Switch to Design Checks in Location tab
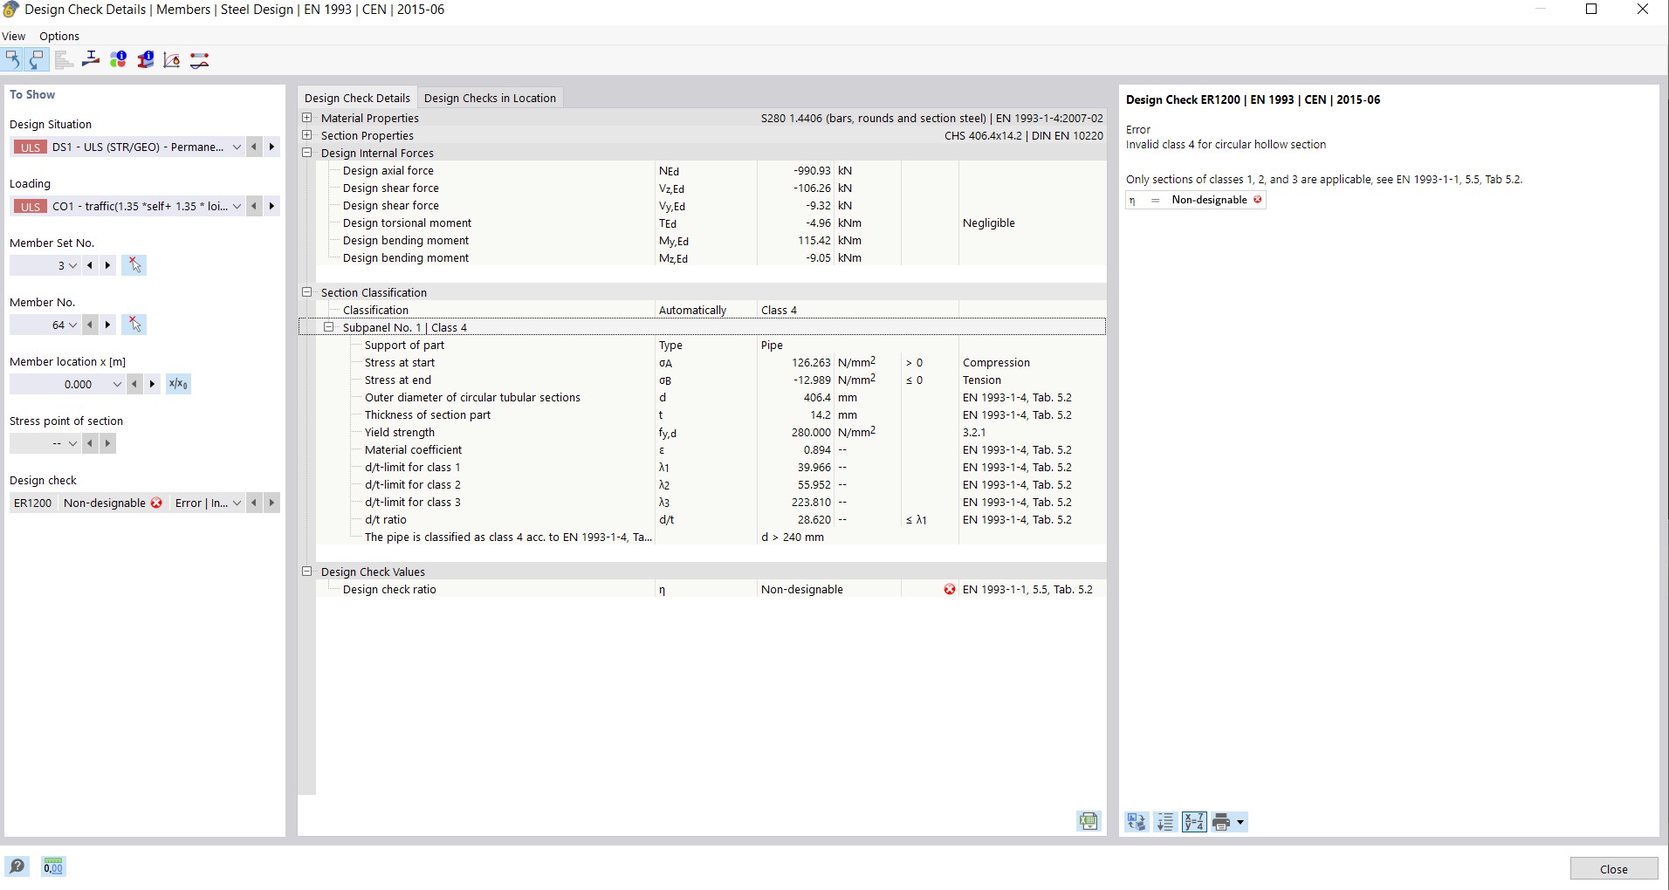Image resolution: width=1669 pixels, height=890 pixels. [490, 98]
